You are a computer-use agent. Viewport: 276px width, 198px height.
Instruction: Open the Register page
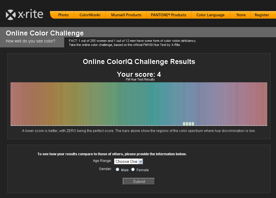(x=262, y=15)
